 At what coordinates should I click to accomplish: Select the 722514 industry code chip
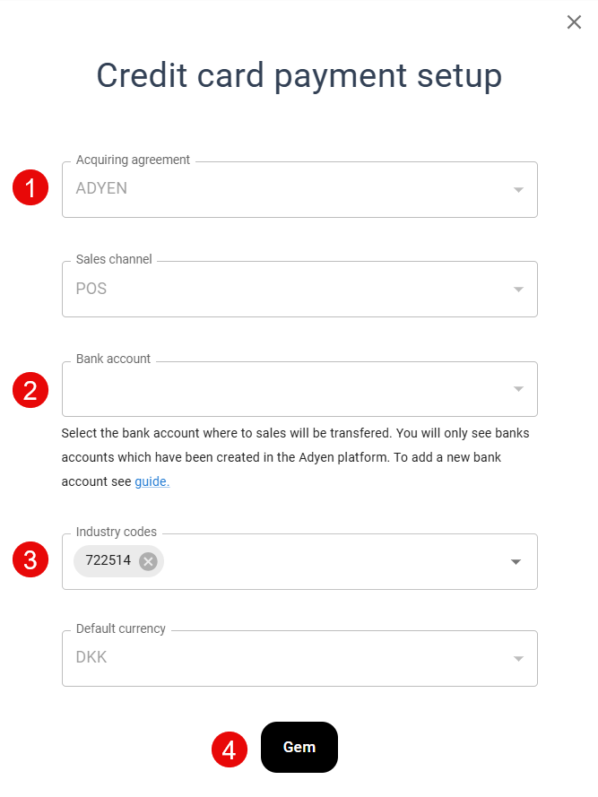pyautogui.click(x=108, y=561)
